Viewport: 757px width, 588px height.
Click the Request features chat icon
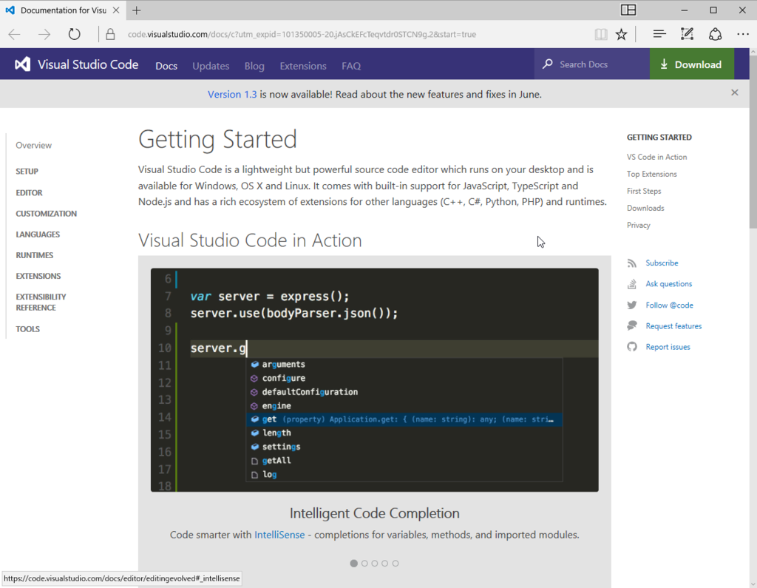click(631, 325)
